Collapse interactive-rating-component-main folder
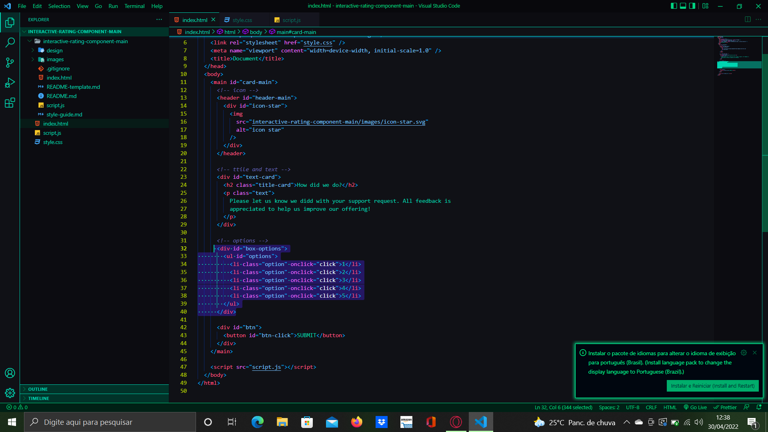Viewport: 768px width, 432px height. 94,41
